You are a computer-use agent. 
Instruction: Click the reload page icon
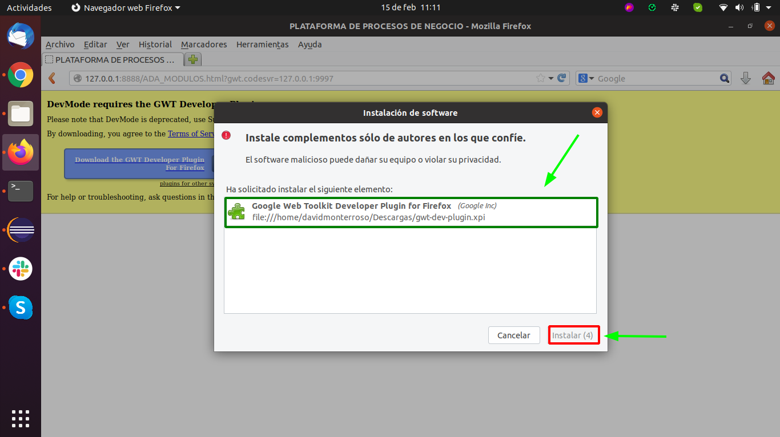pos(562,78)
